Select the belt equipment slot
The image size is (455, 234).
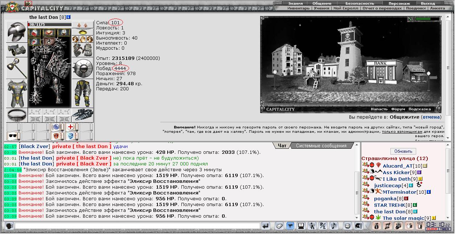pos(17,115)
